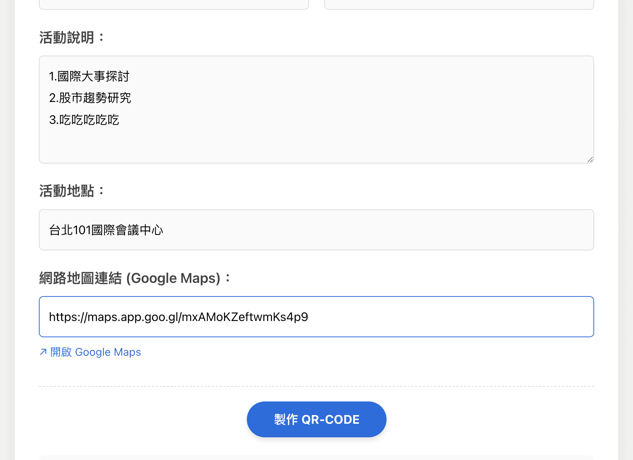Image resolution: width=633 pixels, height=460 pixels.
Task: Click the partially visible top-right input box
Action: click(459, 5)
